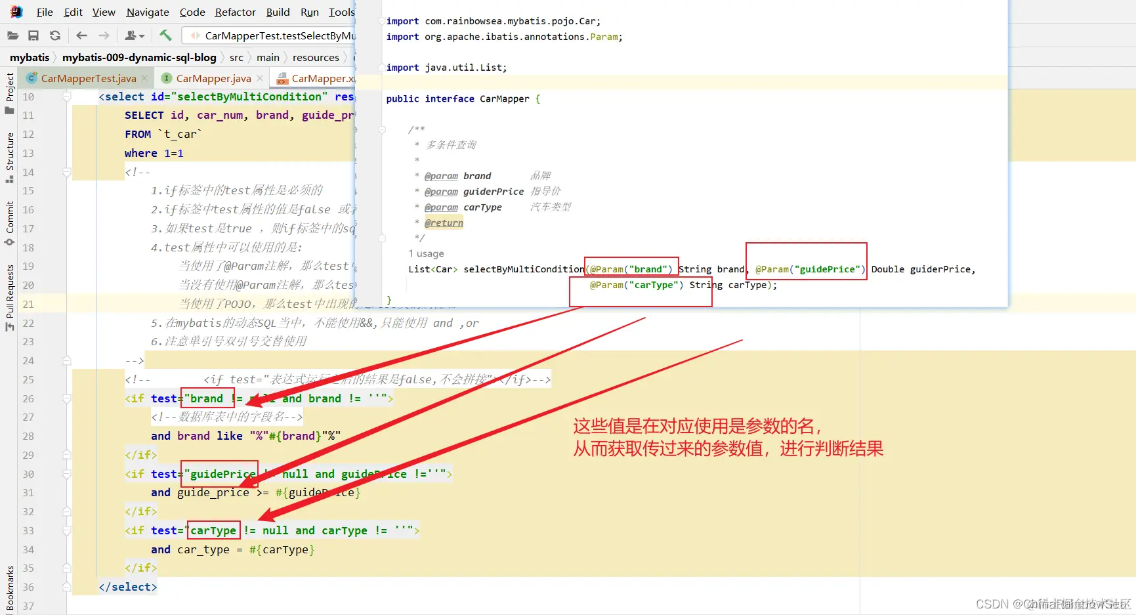Click line number 28 in the gutter
Viewport: 1136px width, 615px height.
pos(28,436)
